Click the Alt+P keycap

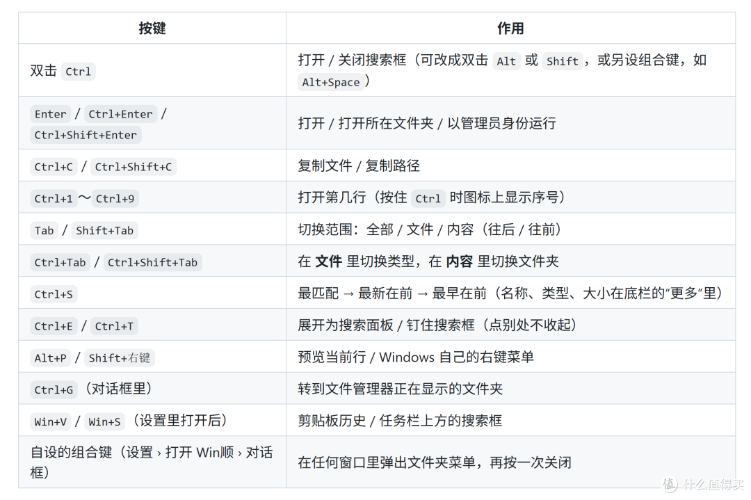pos(50,357)
